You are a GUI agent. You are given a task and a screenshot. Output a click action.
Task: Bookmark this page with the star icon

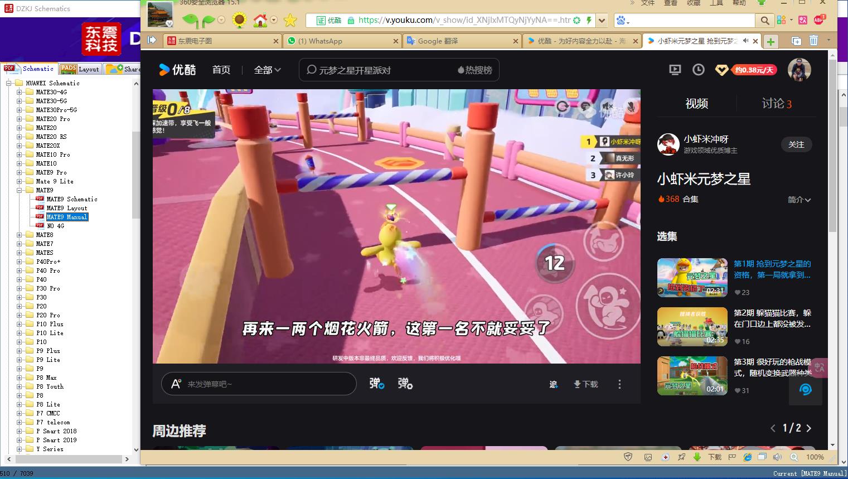290,21
